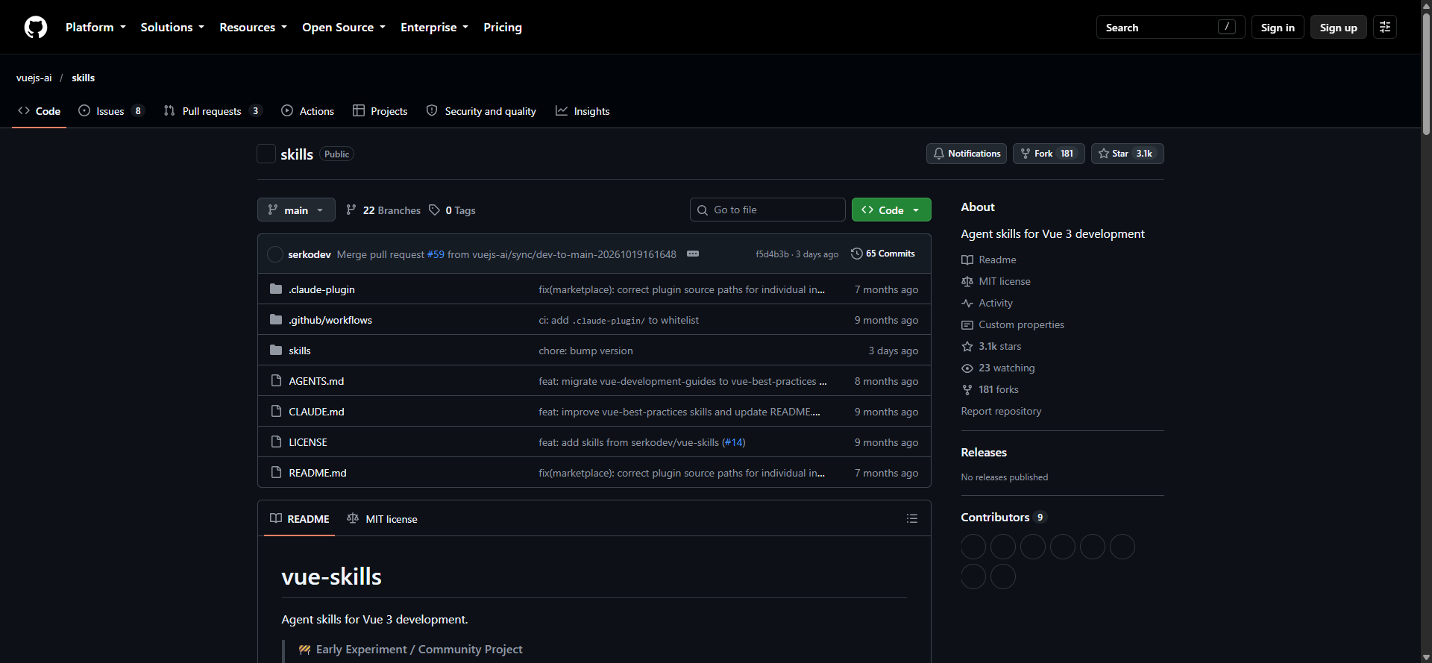The width and height of the screenshot is (1432, 663).
Task: Expand the Solutions menu
Action: [172, 28]
